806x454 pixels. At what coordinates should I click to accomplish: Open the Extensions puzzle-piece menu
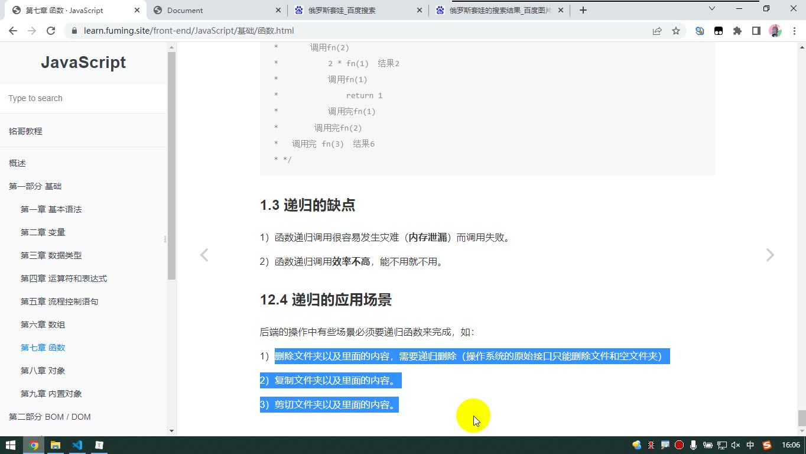click(737, 31)
